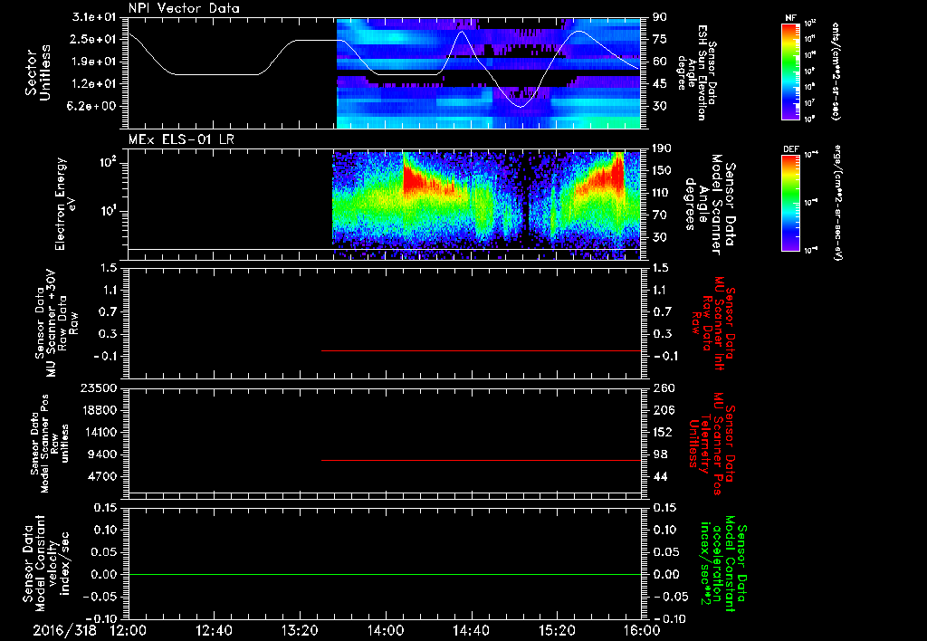Viewport: 927px width, 641px height.
Task: Click the green constant velocity line
Action: (x=384, y=574)
